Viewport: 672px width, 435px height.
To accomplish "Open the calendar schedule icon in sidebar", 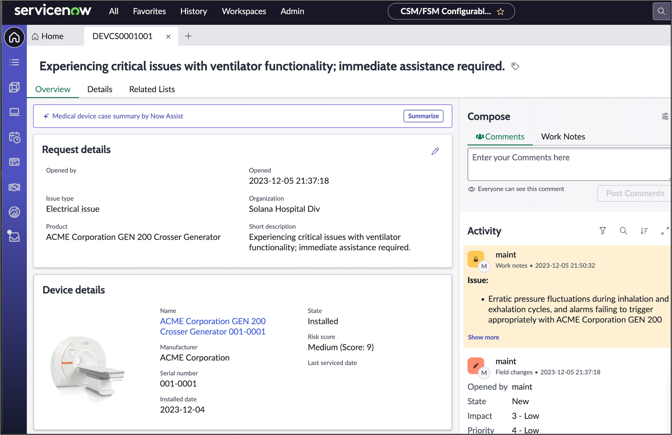I will pyautogui.click(x=14, y=137).
